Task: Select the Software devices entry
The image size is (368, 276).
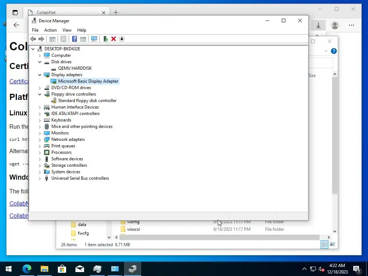Action: coord(67,159)
